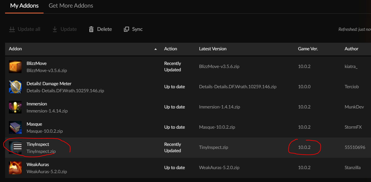This screenshot has height=182, width=371.
Task: Click the Delete trash can icon
Action: pos(91,29)
